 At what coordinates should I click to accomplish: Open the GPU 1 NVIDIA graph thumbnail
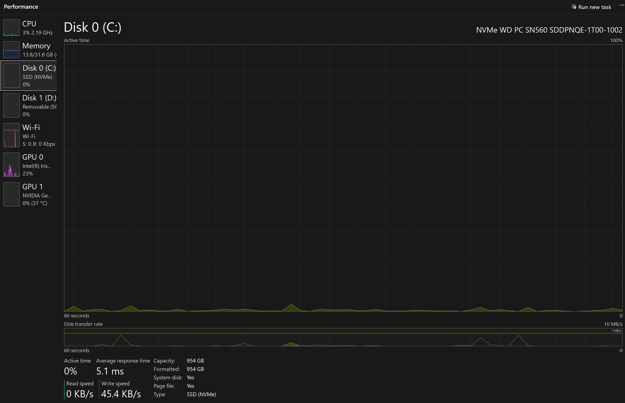[11, 194]
